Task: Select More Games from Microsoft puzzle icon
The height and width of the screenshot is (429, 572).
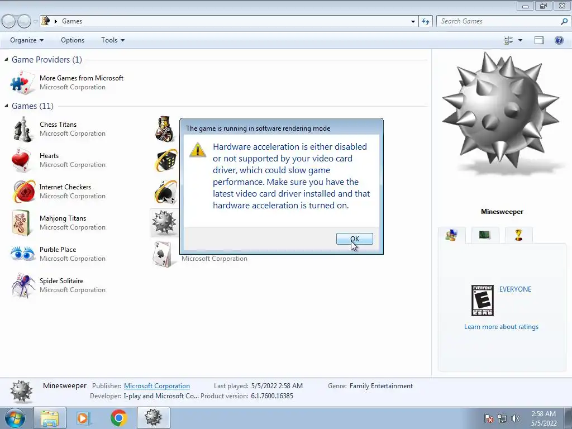Action: [x=22, y=83]
